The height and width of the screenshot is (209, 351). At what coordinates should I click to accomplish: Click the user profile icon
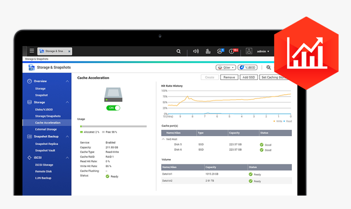pyautogui.click(x=249, y=51)
